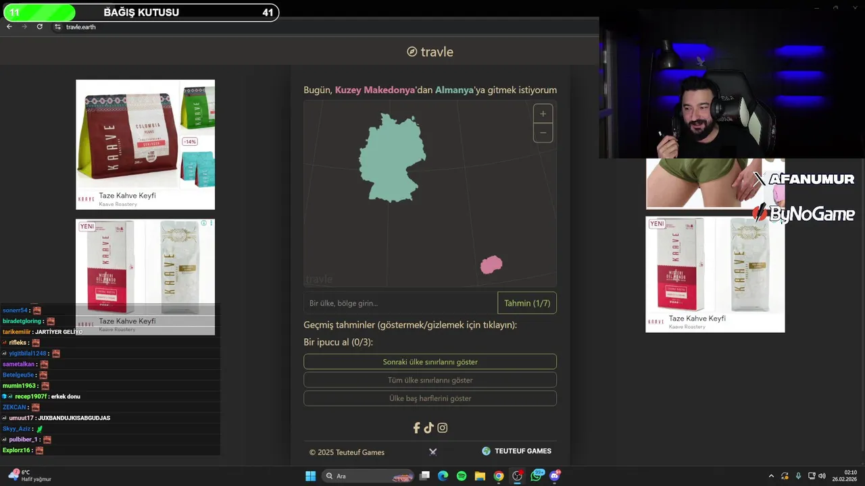Open WhatsApp from taskbar

(537, 476)
